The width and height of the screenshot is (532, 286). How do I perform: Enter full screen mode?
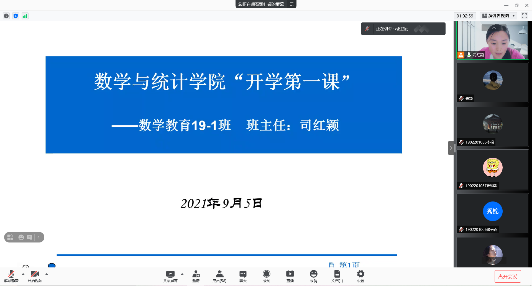click(x=524, y=16)
